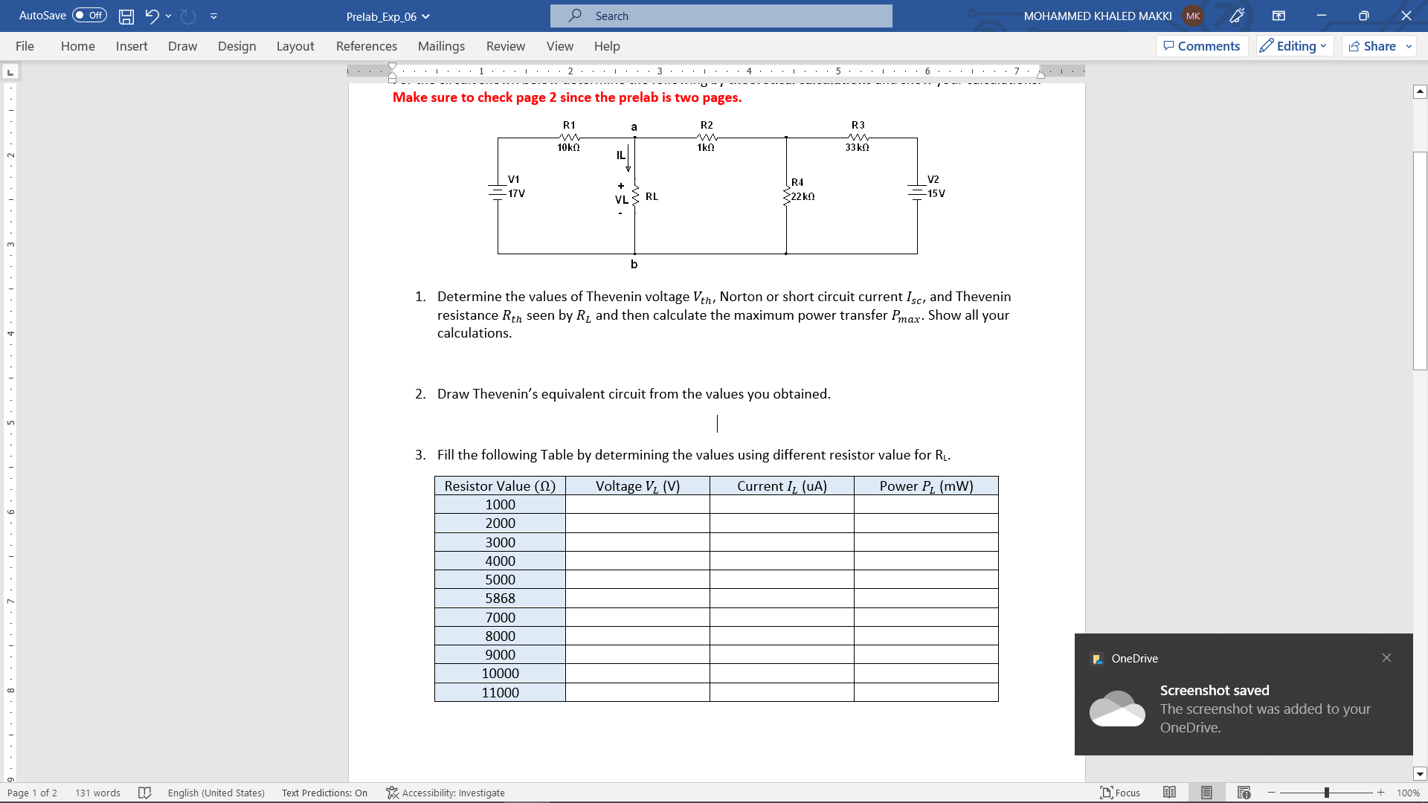Viewport: 1428px width, 803px height.
Task: Switch to the Review ribbon tab
Action: coord(506,46)
